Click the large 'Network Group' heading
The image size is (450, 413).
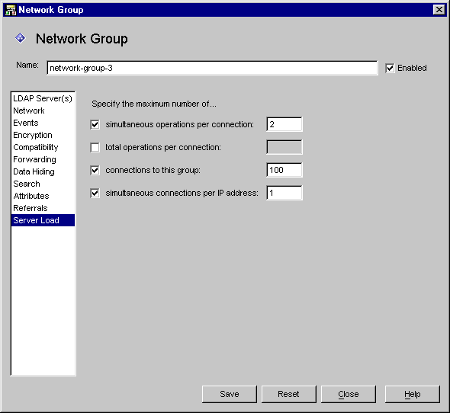coord(82,39)
